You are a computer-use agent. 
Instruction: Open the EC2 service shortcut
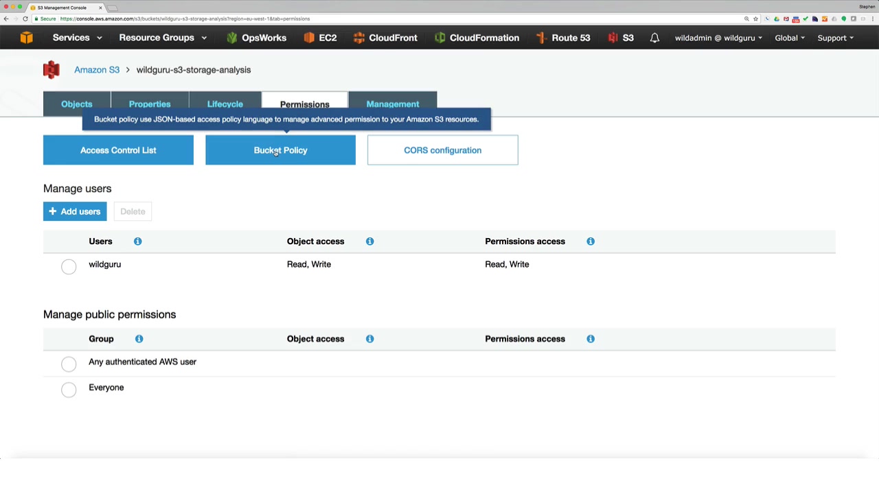tap(320, 38)
